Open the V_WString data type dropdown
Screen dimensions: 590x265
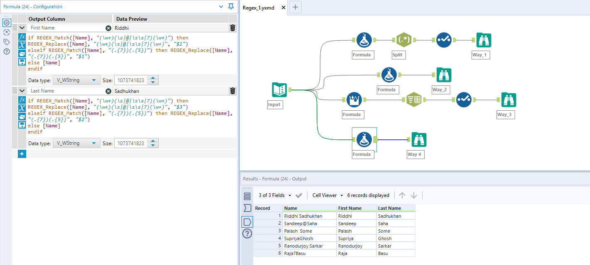click(76, 80)
